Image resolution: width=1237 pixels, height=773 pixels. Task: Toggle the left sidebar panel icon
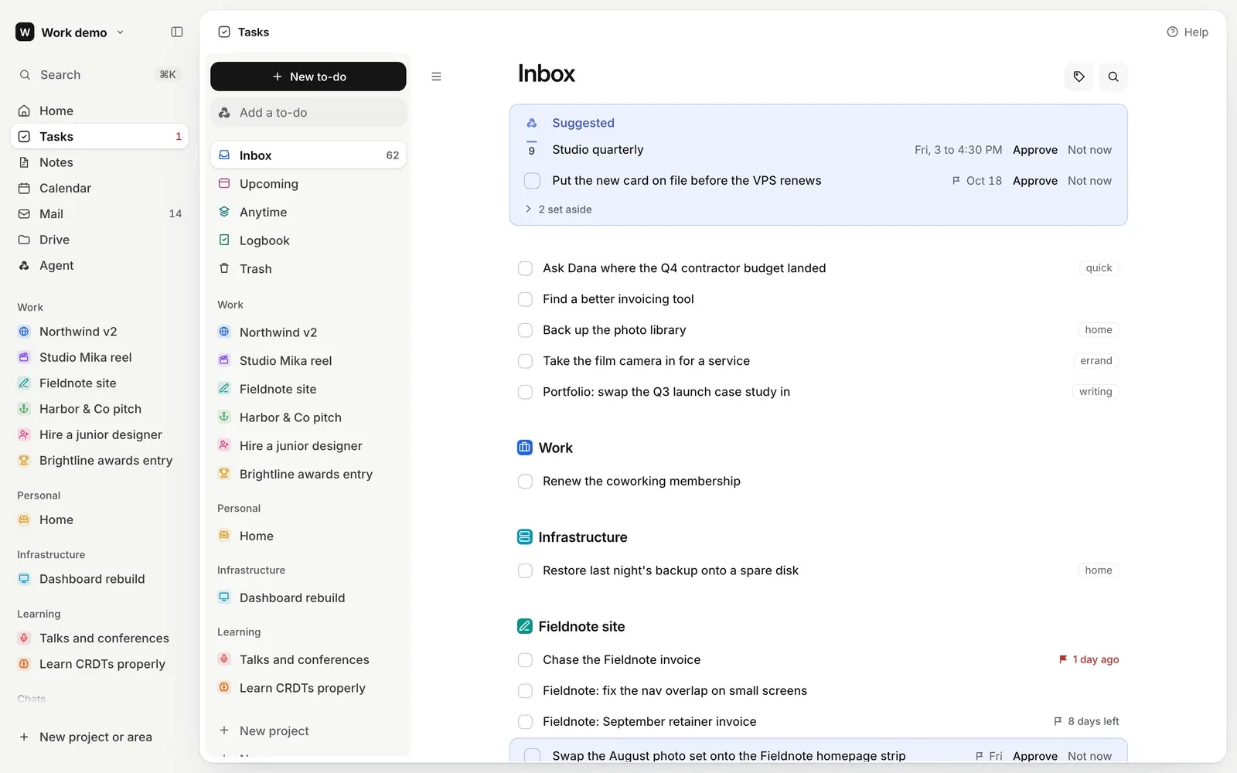click(x=177, y=32)
